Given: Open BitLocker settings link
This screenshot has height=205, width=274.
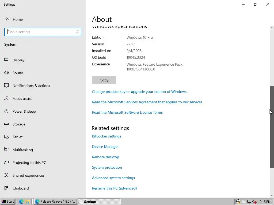Looking at the screenshot, I should click(106, 136).
